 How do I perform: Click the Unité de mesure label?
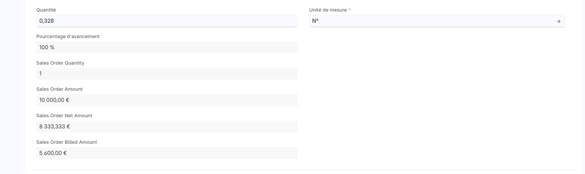[x=328, y=10]
